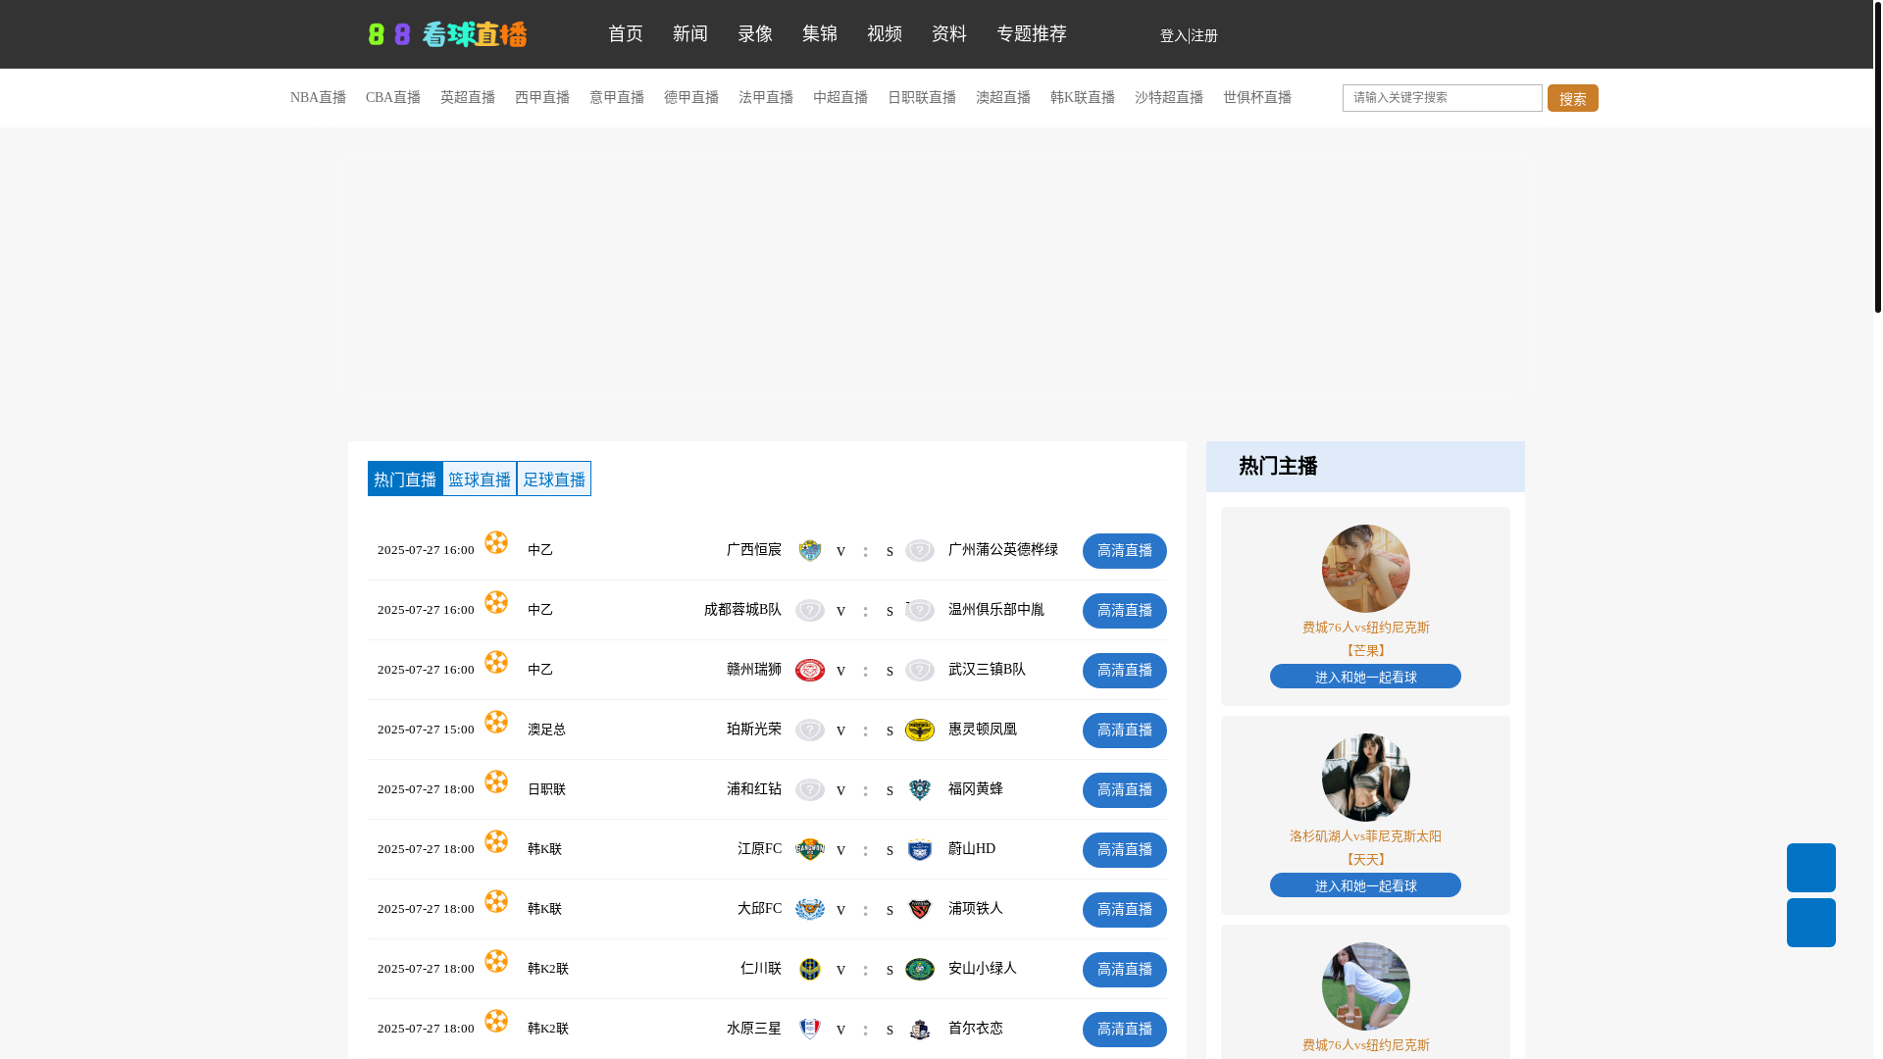Click football icon in 水原三星 match row
Image resolution: width=1883 pixels, height=1059 pixels.
tap(496, 1021)
